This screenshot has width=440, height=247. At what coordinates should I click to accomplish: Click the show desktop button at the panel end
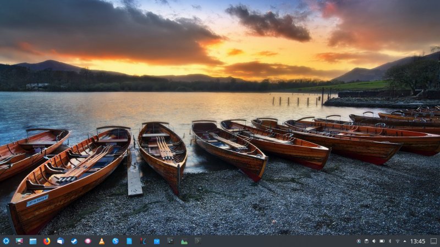[433, 241]
